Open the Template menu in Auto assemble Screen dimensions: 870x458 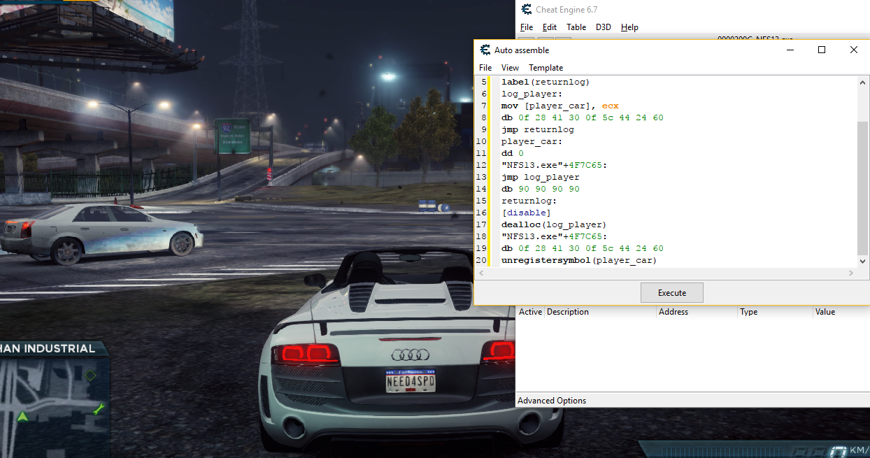545,68
